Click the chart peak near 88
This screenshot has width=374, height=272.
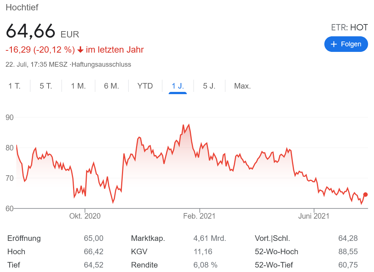click(x=189, y=125)
